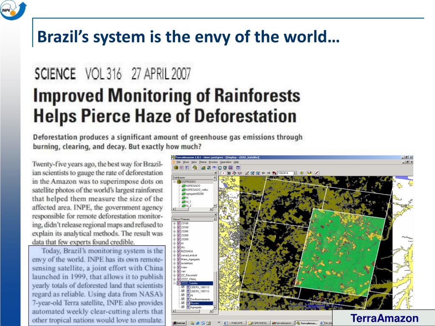Select the pencil line drawing tool
This screenshot has height=326, width=435.
[x=247, y=173]
